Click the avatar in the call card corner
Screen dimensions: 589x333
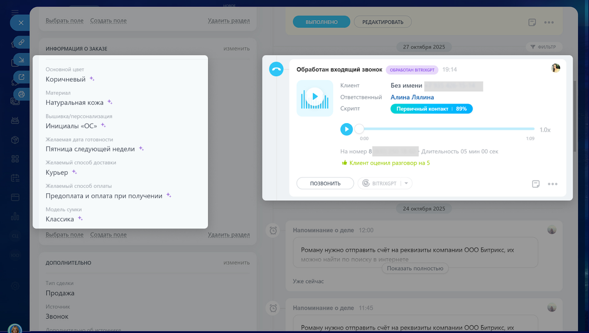[x=556, y=68]
